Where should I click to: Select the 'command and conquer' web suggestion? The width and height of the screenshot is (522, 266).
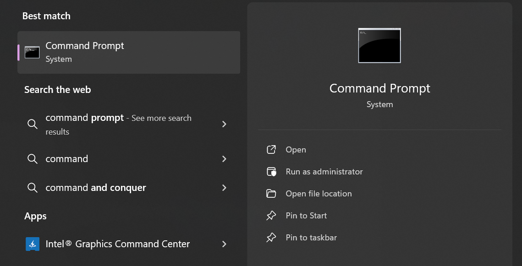pos(96,188)
